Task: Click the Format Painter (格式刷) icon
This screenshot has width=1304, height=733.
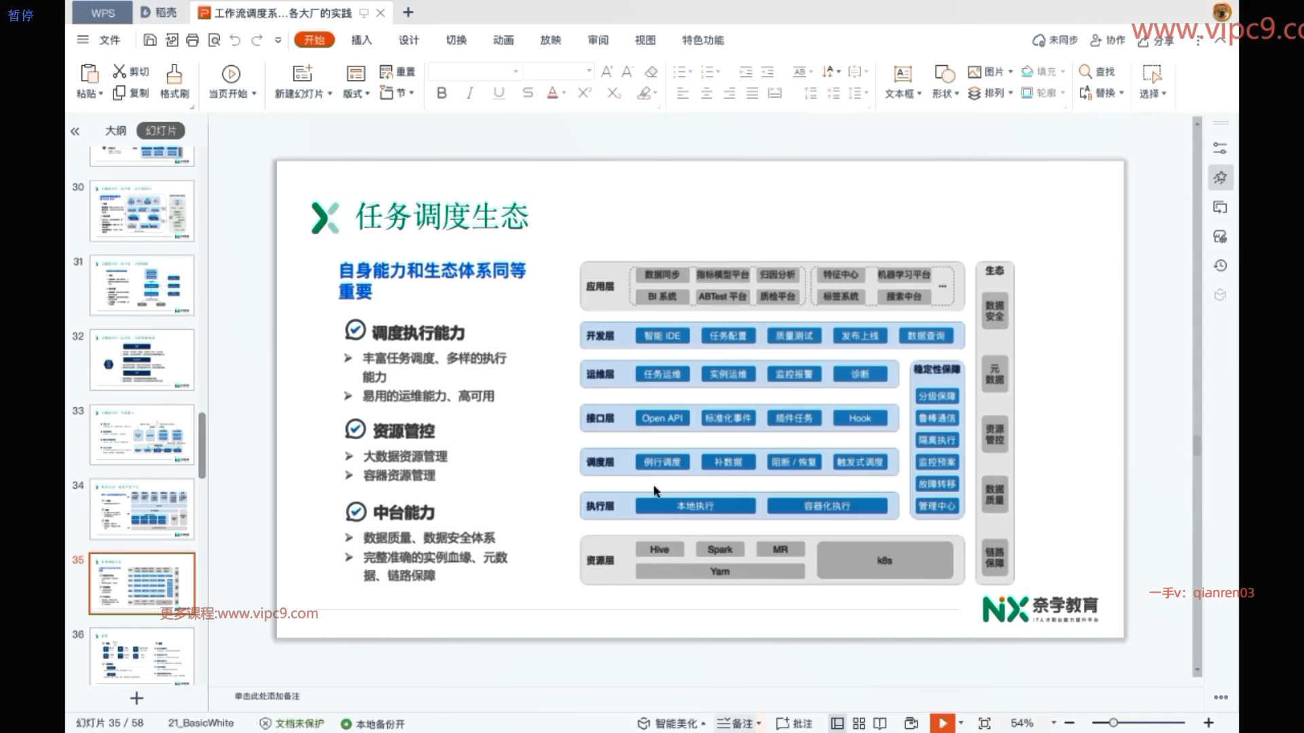Action: tap(174, 73)
